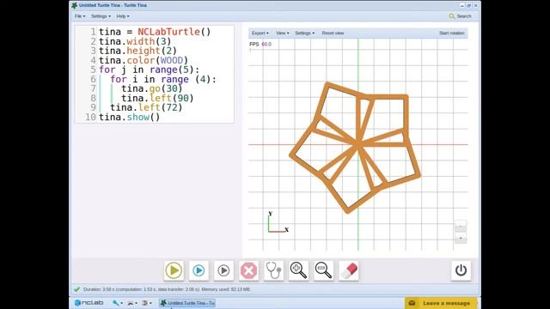Click the gray play button
The image size is (550, 309).
pyautogui.click(x=223, y=270)
